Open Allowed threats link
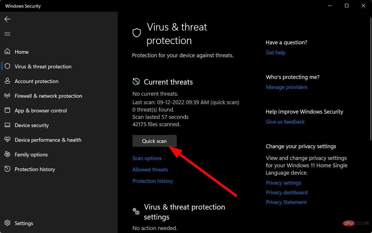 (x=150, y=170)
